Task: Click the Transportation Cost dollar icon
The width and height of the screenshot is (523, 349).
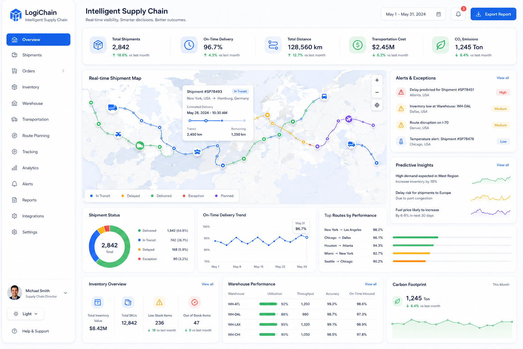Action: click(358, 45)
